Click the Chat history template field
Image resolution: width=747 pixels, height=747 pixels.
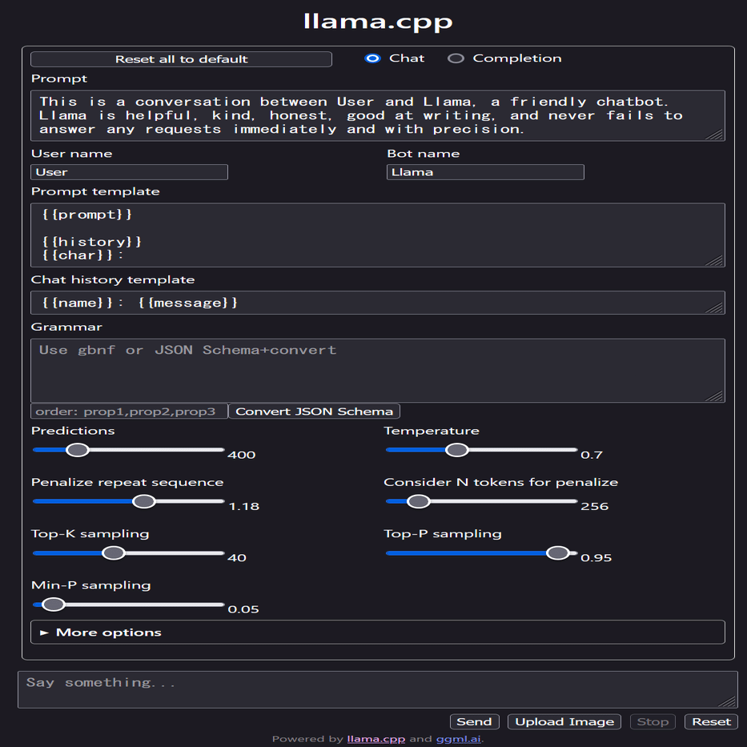pos(378,303)
